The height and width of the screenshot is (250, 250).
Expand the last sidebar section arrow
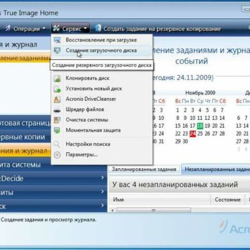(x=103, y=205)
